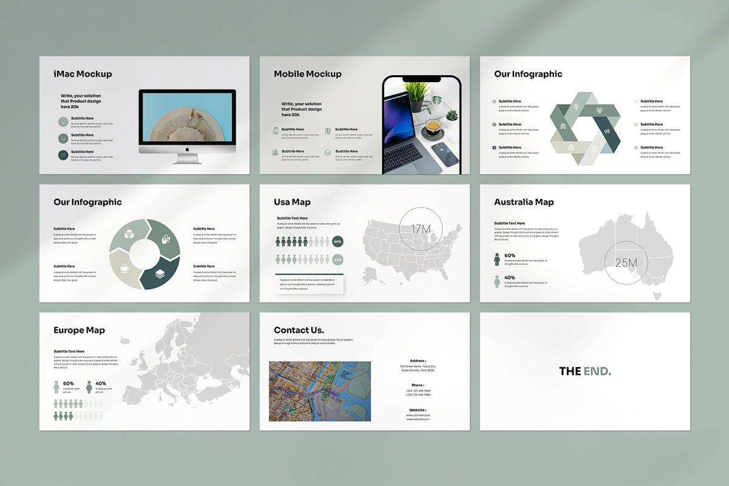Click the person icon beside Europe's 40%
Image resolution: width=729 pixels, height=486 pixels.
tap(89, 387)
